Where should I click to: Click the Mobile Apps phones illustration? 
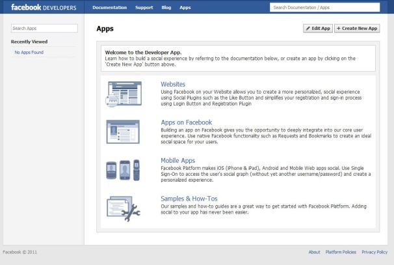[123, 170]
